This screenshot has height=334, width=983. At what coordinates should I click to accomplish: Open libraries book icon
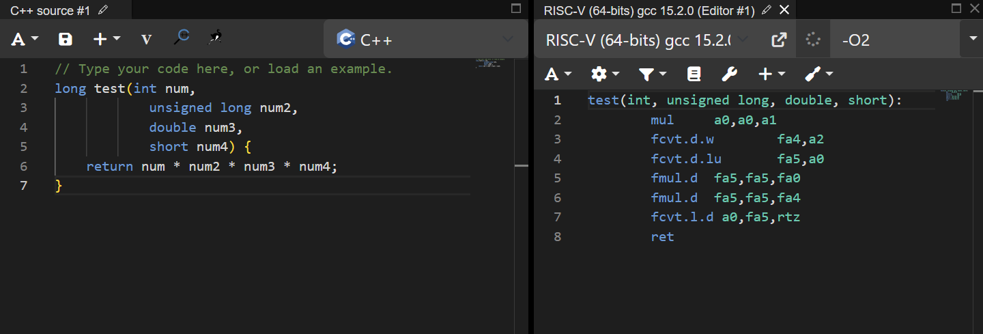(694, 74)
